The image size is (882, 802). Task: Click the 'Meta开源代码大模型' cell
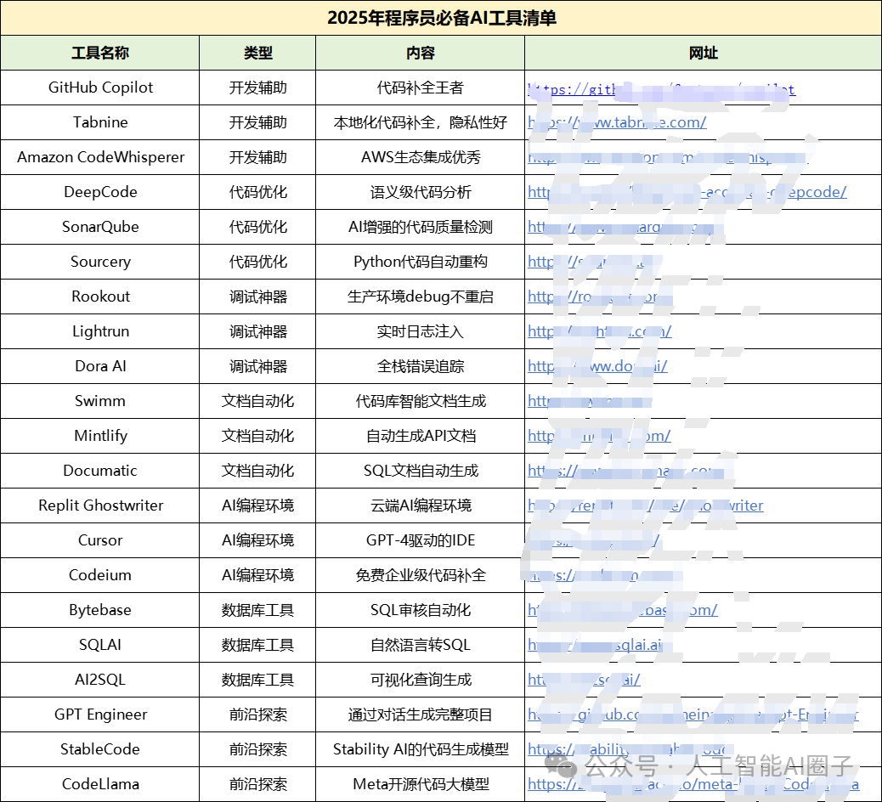point(421,784)
